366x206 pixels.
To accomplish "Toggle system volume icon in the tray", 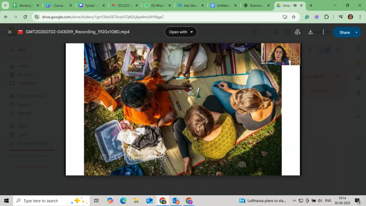I will (x=320, y=201).
